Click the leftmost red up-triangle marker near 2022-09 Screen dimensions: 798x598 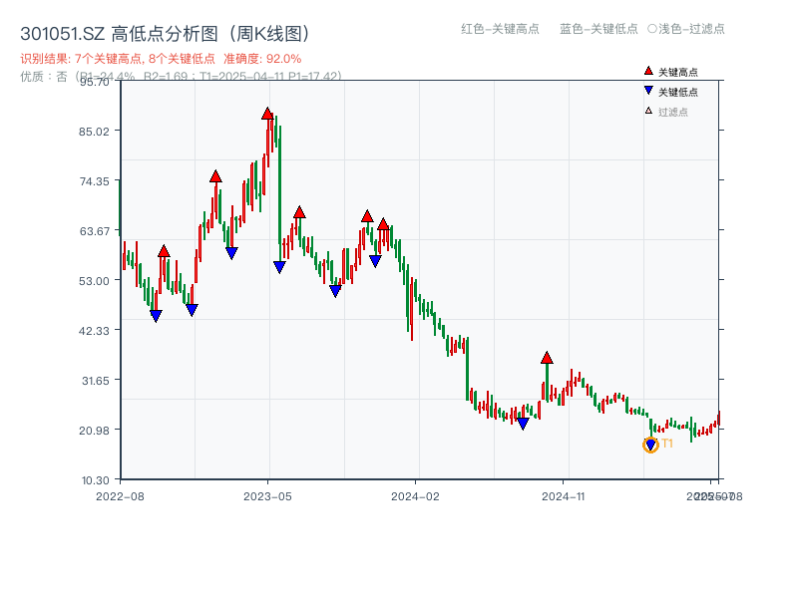click(x=165, y=252)
